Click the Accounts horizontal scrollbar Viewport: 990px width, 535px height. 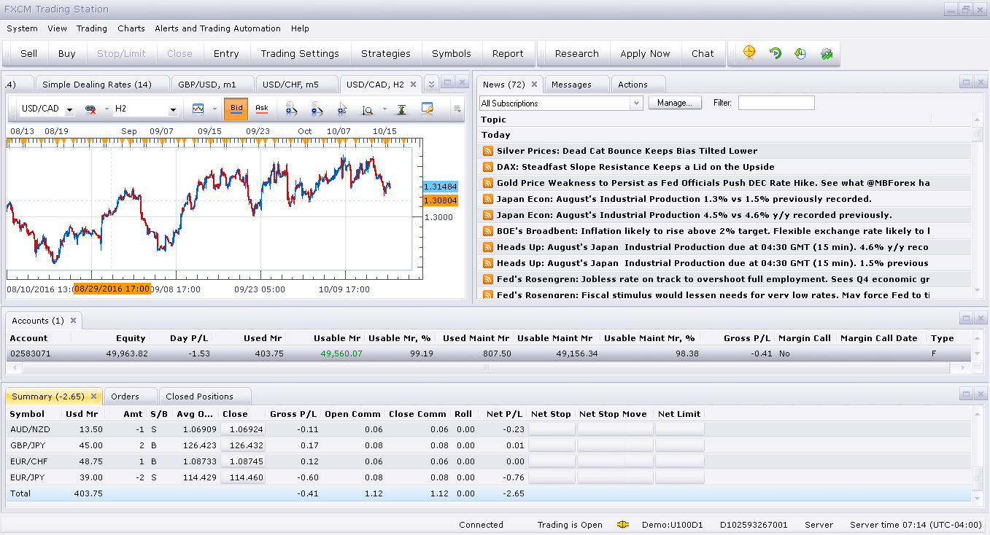click(487, 367)
